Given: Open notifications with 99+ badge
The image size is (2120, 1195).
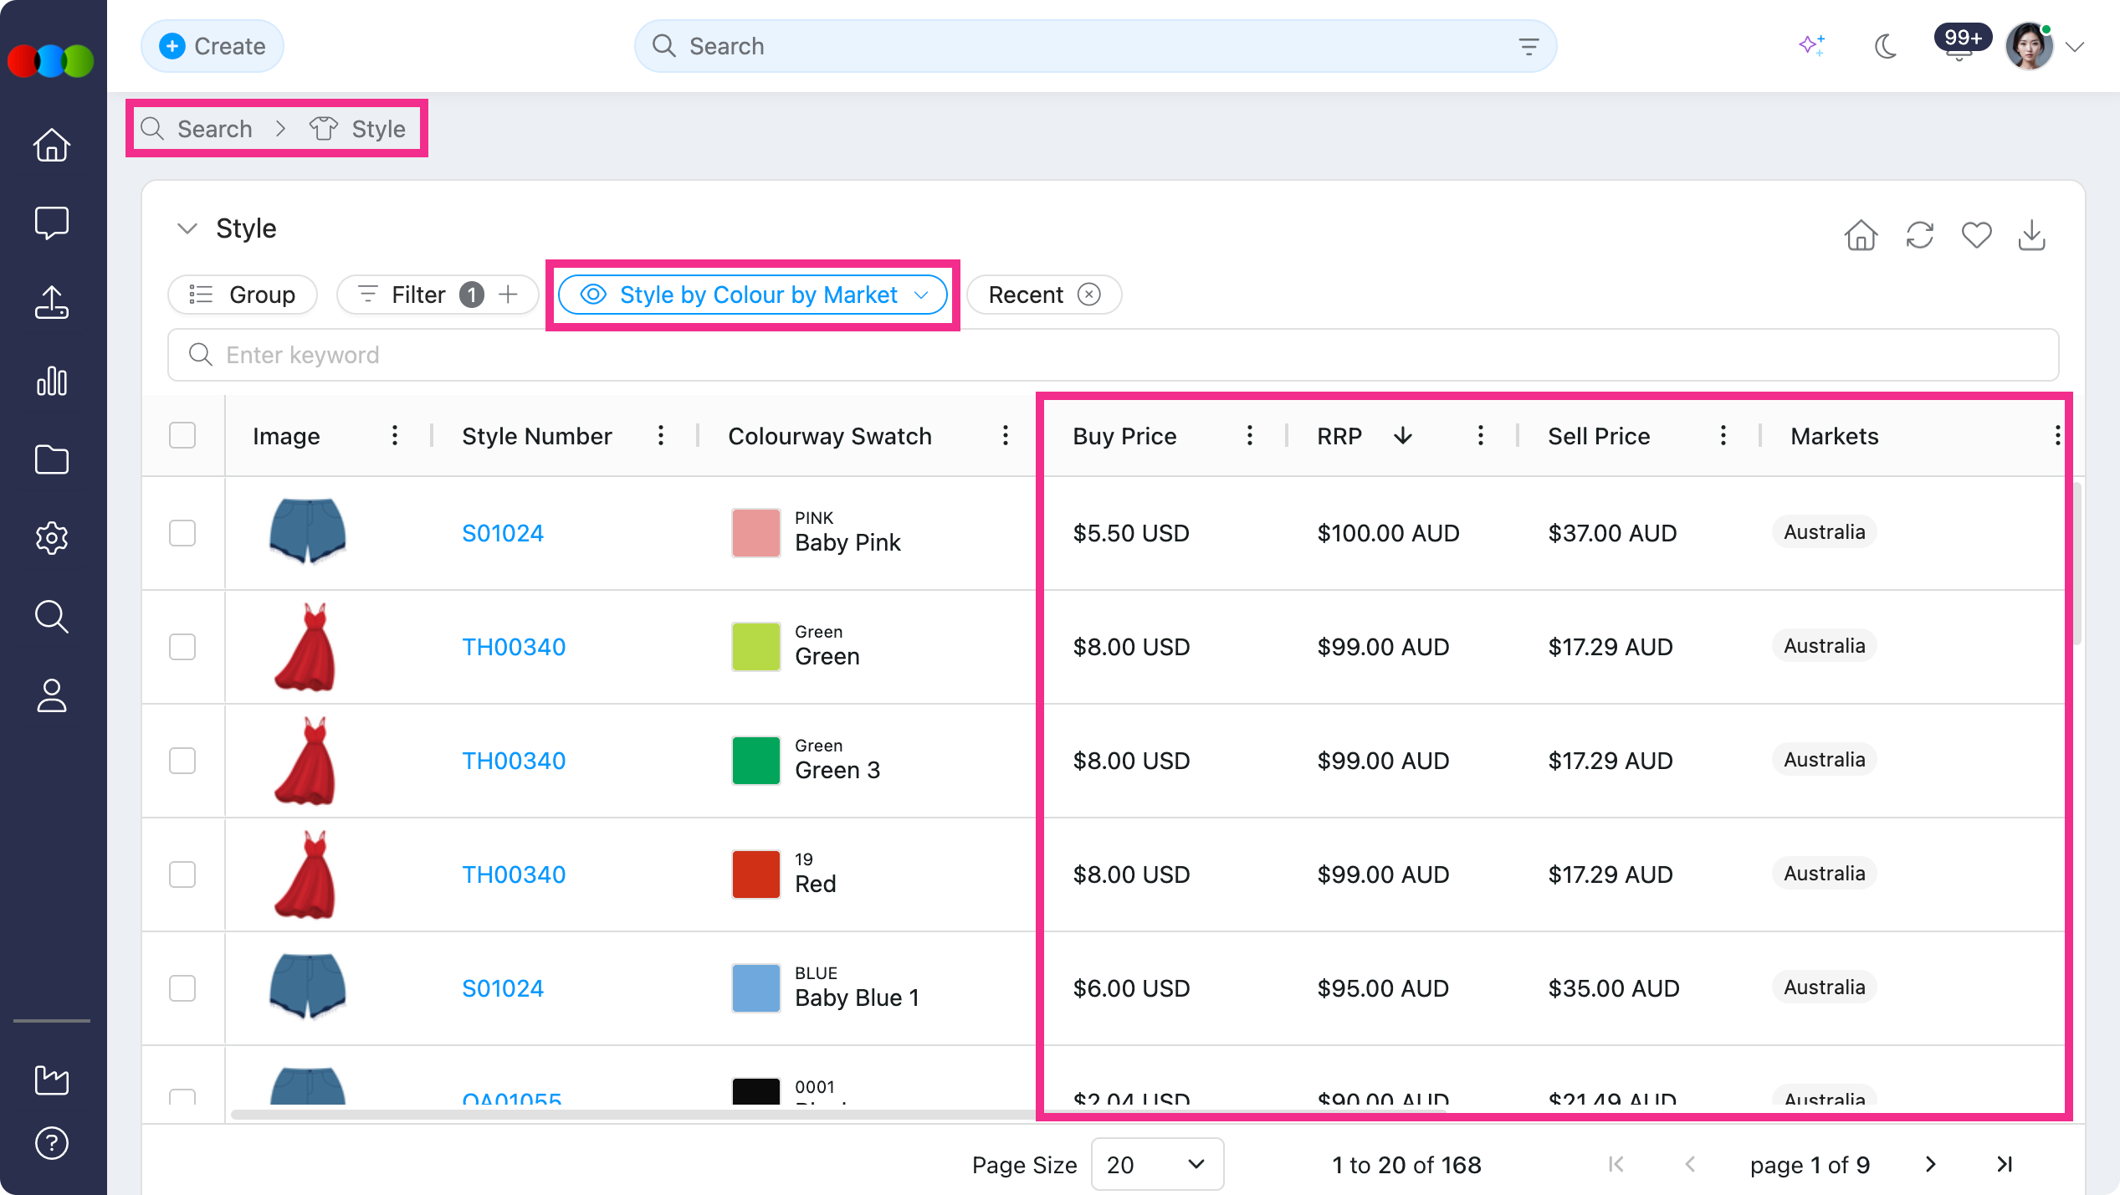Looking at the screenshot, I should [1959, 44].
